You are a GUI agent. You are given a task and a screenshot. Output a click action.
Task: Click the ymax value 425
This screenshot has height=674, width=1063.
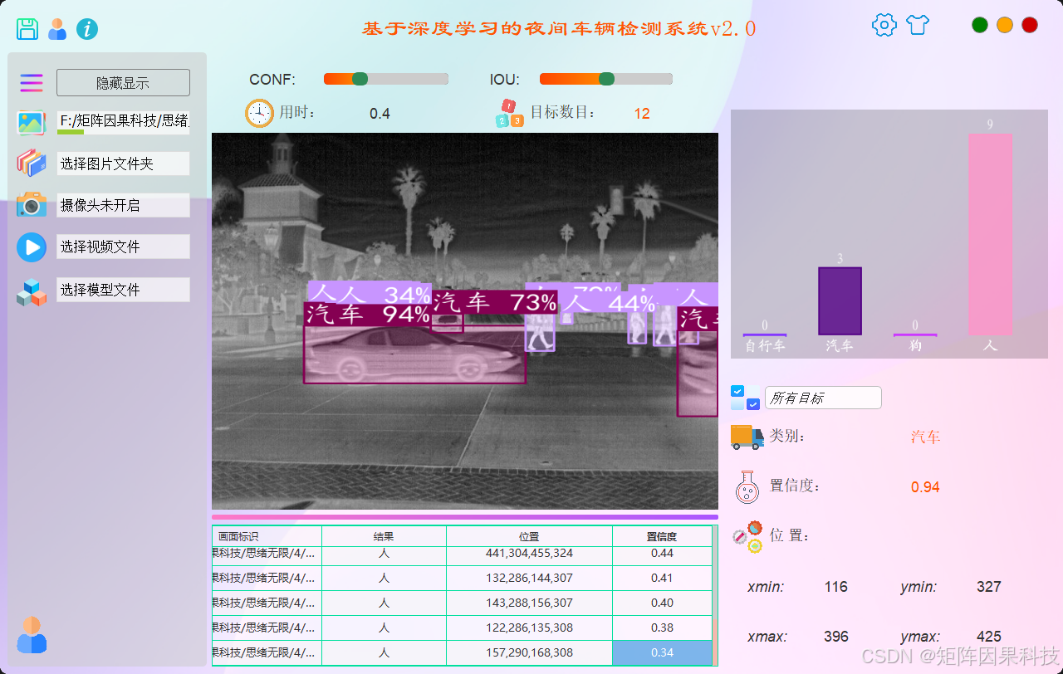[x=988, y=637]
